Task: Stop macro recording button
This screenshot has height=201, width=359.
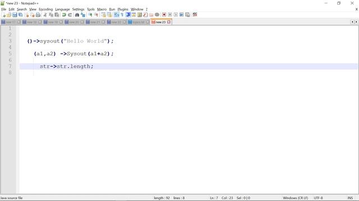Action: click(x=170, y=15)
